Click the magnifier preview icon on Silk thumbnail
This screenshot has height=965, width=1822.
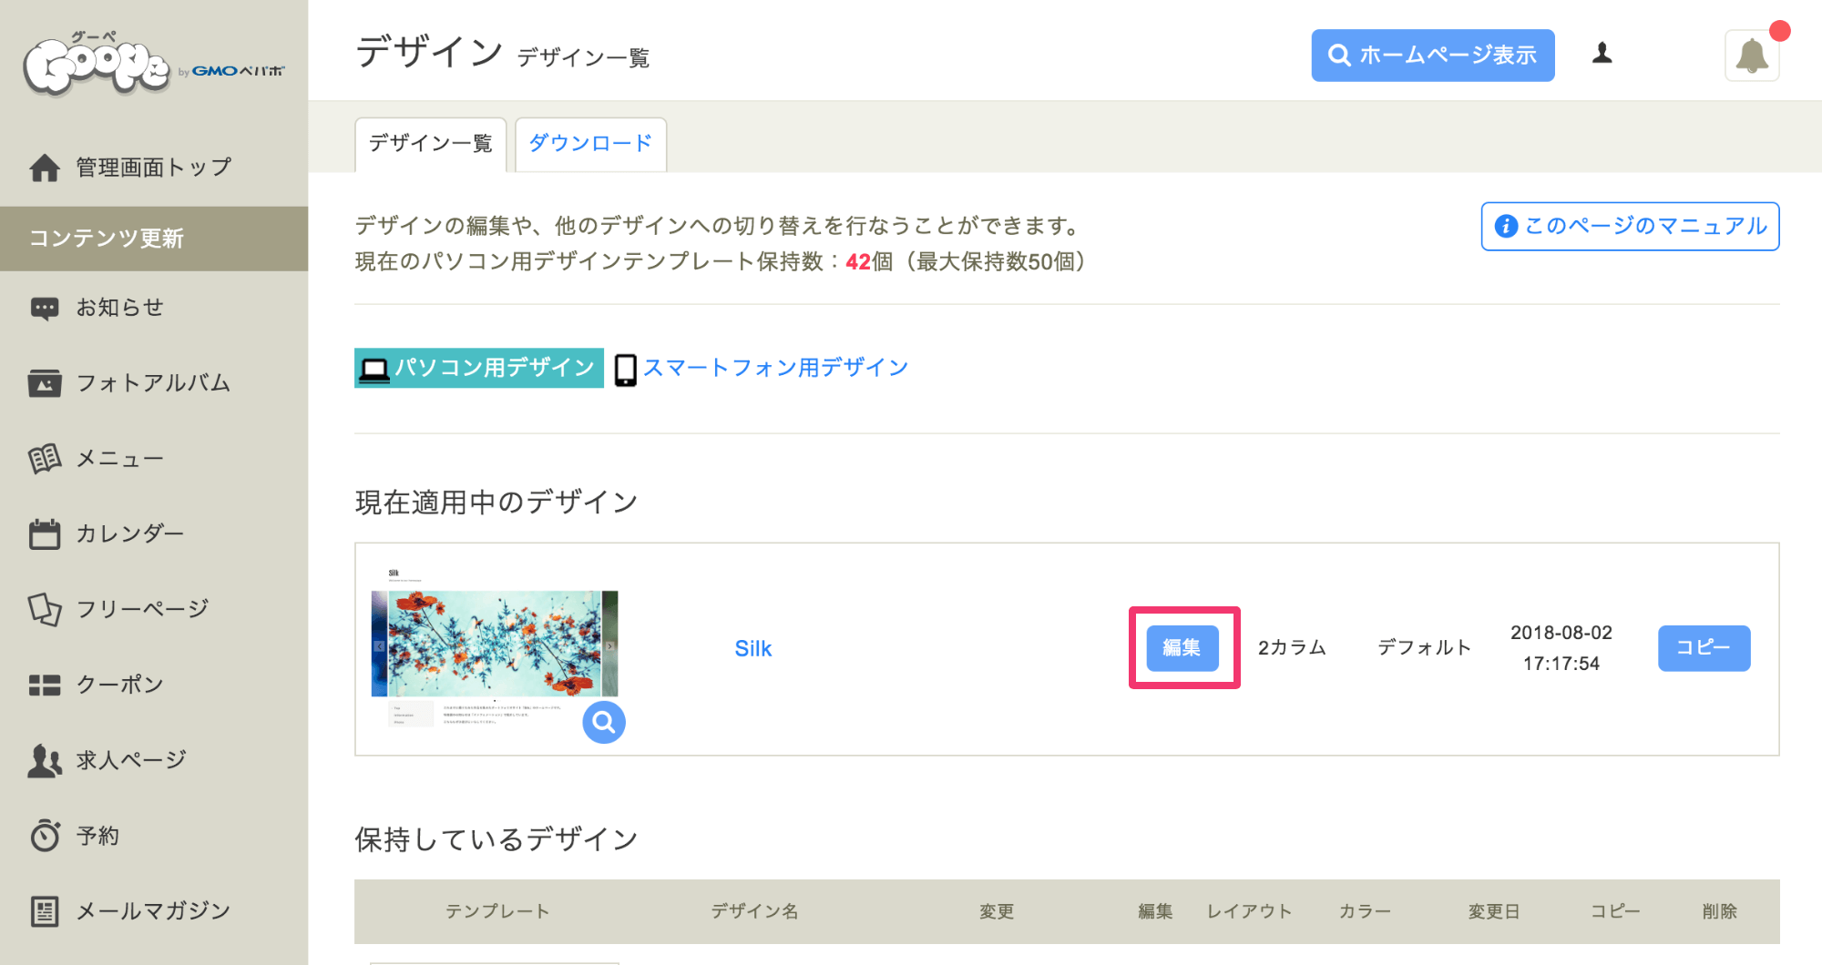click(x=604, y=722)
